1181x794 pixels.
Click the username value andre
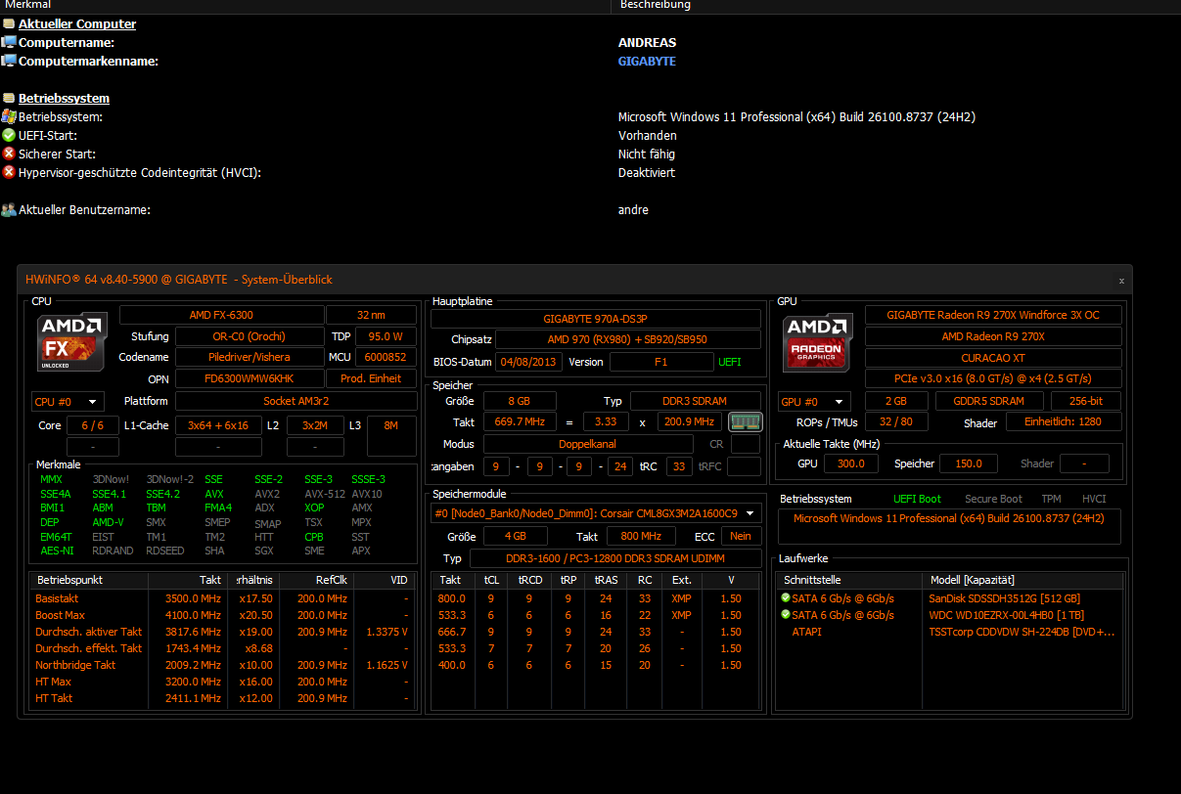633,209
